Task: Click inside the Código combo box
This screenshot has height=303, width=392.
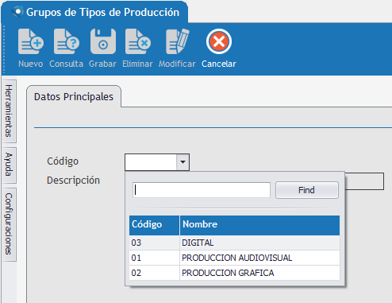Action: (151, 162)
